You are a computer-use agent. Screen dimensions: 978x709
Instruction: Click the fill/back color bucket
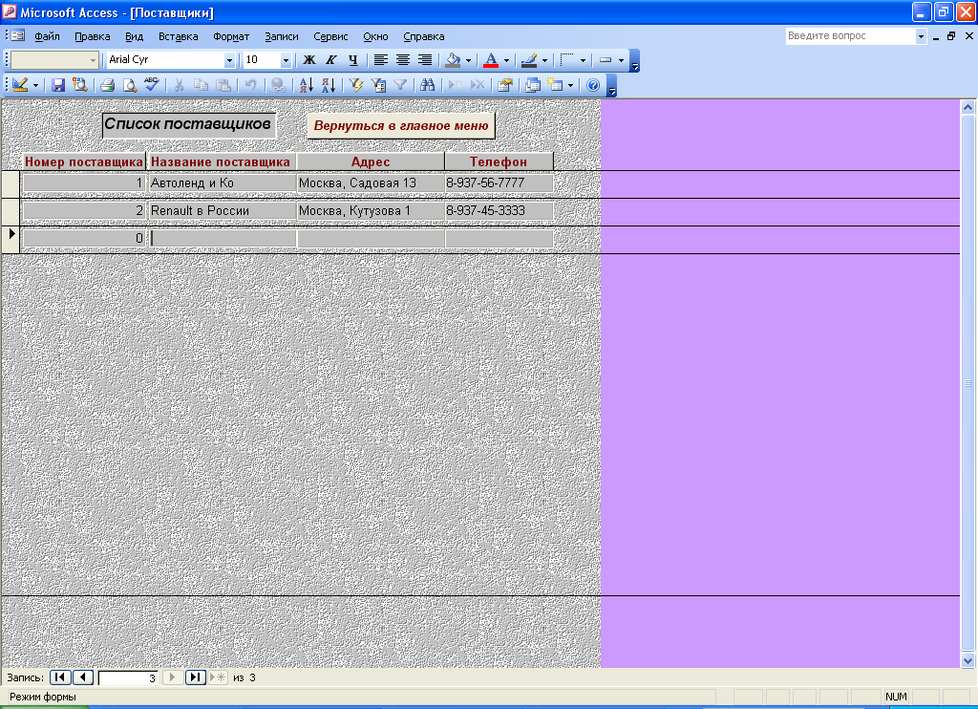pyautogui.click(x=454, y=60)
